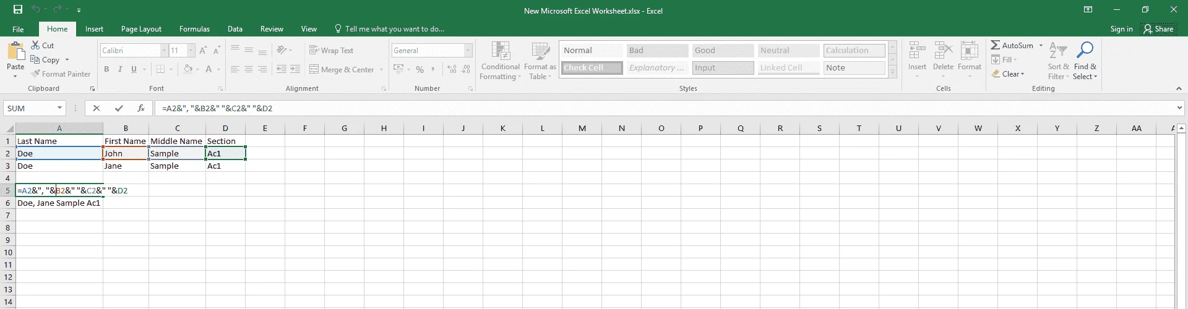Image resolution: width=1188 pixels, height=309 pixels.
Task: Apply Fill Color paint bucket
Action: point(187,69)
